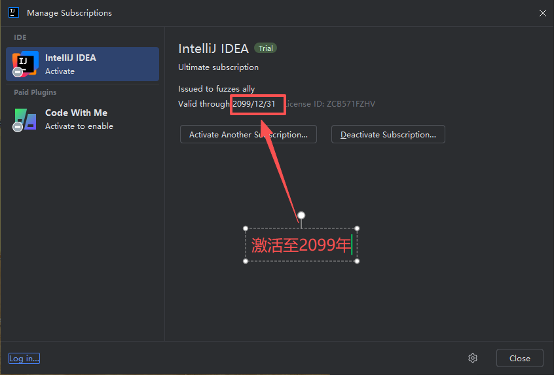Close the Manage Subscriptions window with X
The image size is (554, 375).
[542, 13]
